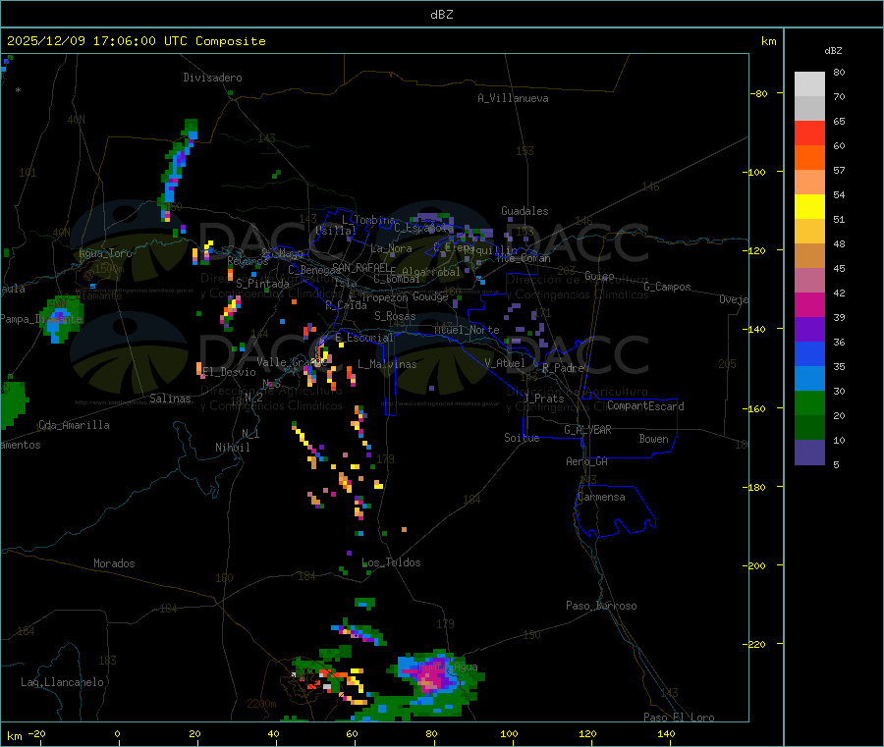Click the J_Prats location label
884x747 pixels.
point(543,399)
